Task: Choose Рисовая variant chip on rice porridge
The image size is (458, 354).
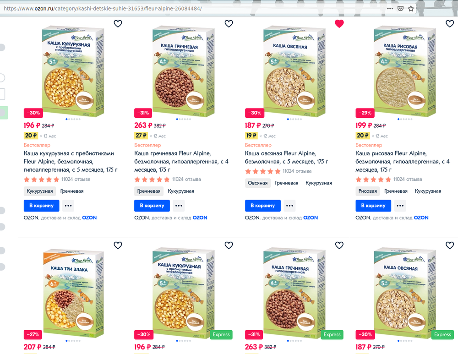Action: click(368, 191)
